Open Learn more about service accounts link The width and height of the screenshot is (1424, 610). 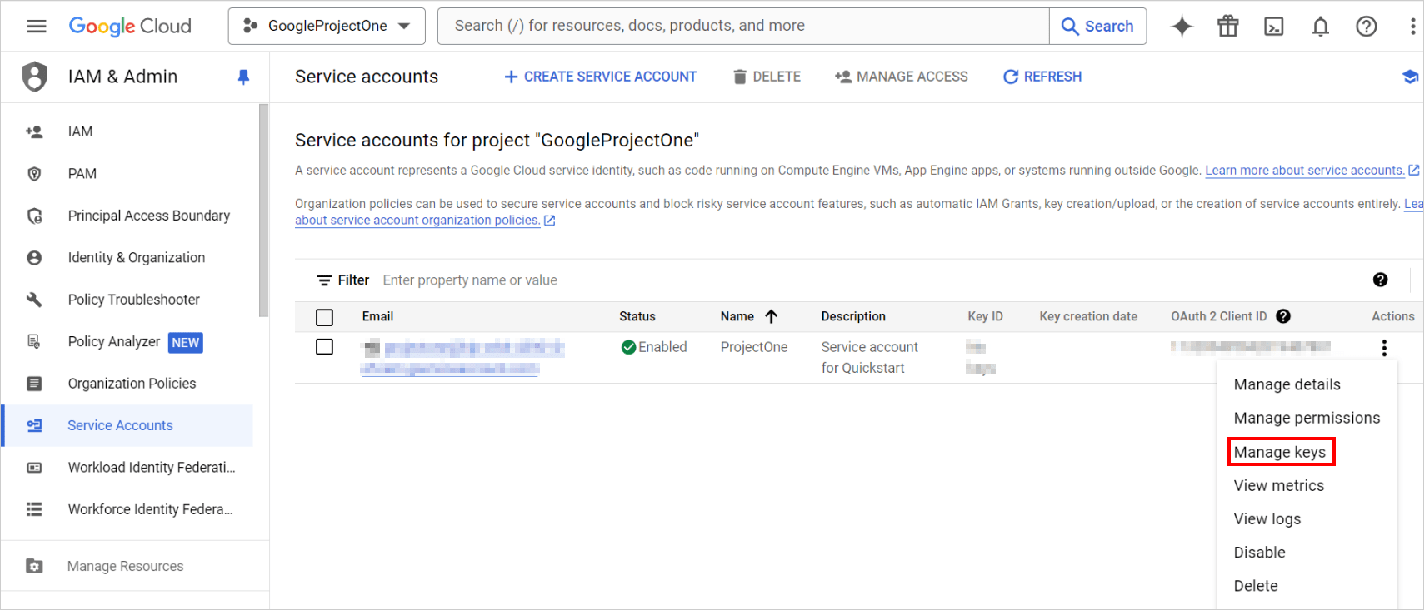pos(1304,171)
